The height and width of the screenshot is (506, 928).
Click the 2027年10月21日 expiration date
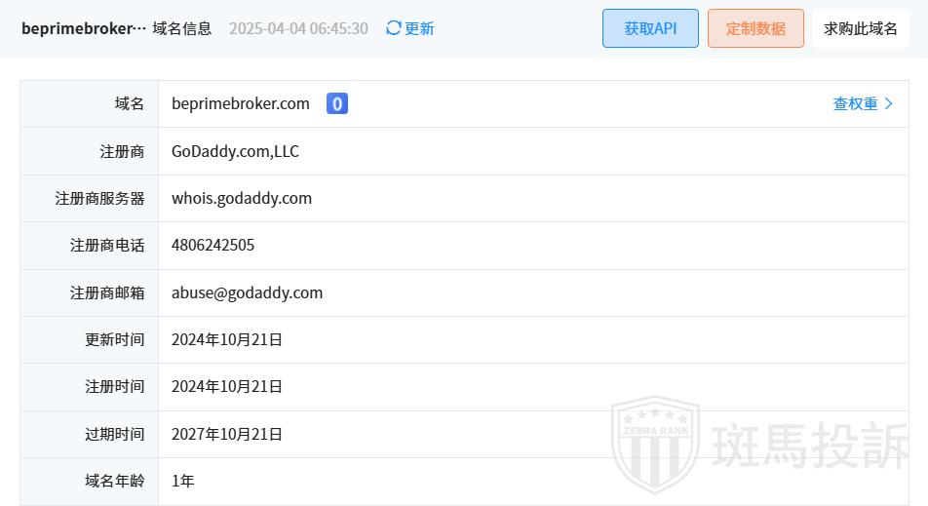pos(227,434)
